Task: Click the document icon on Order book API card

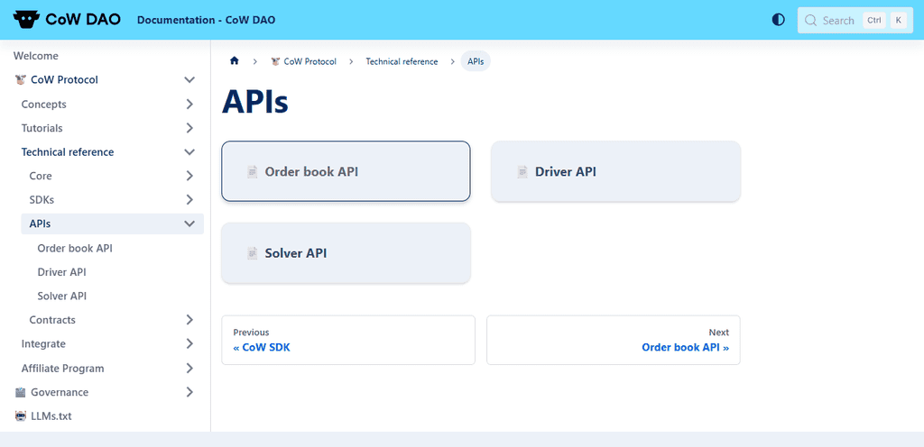Action: 253,172
